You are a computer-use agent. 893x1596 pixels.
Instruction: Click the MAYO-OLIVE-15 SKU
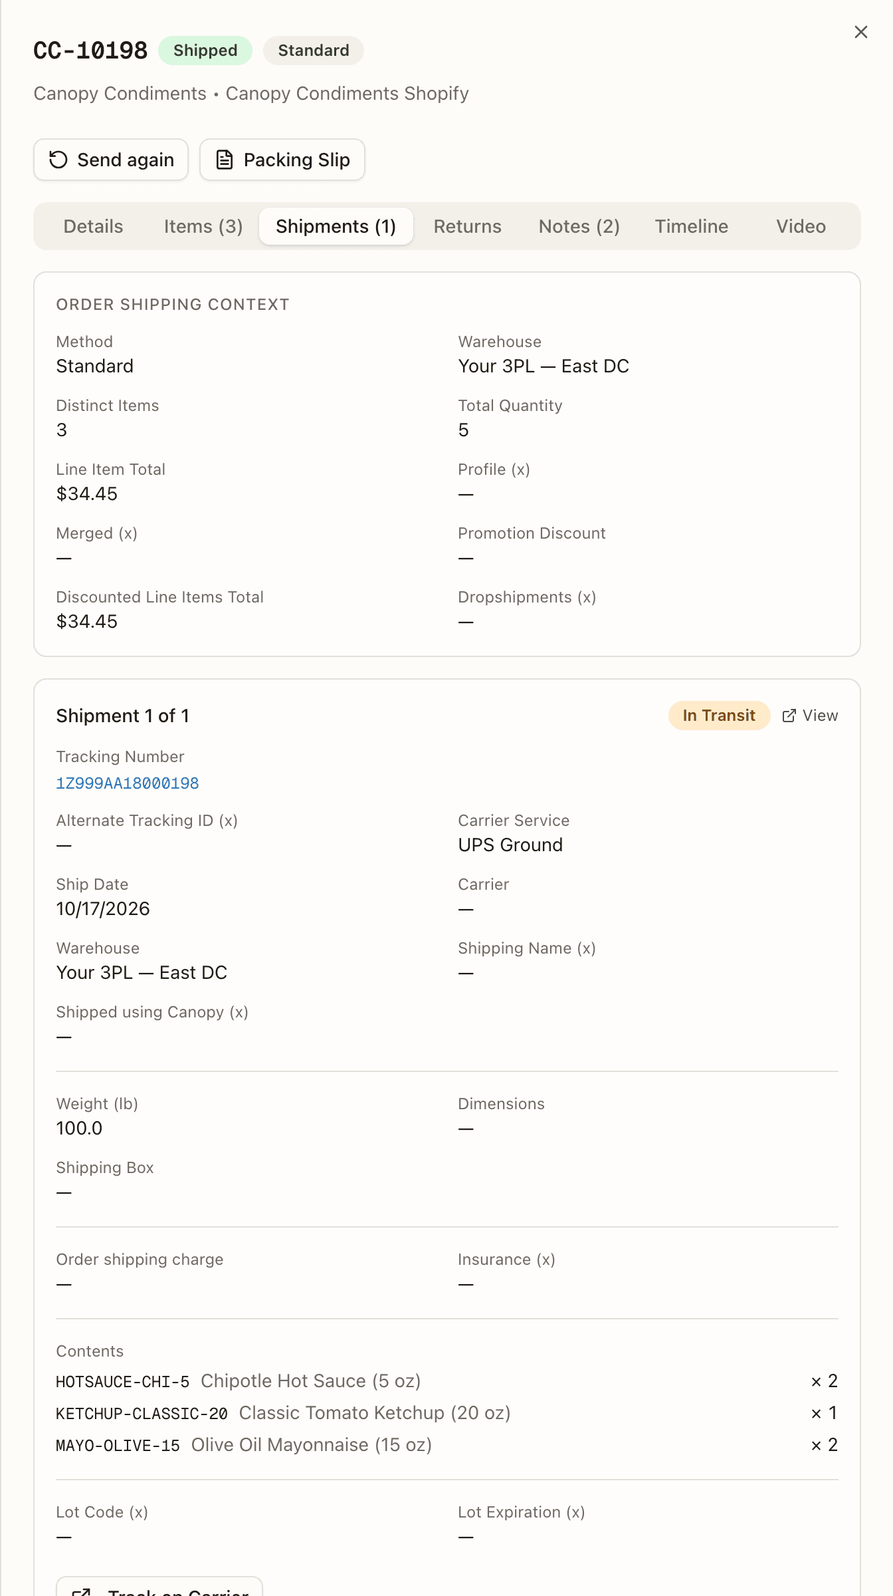(x=118, y=1446)
